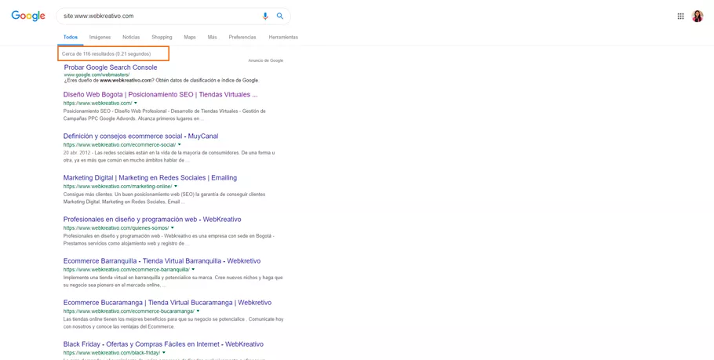Switch to the Maps tab
714x360 pixels.
click(190, 38)
